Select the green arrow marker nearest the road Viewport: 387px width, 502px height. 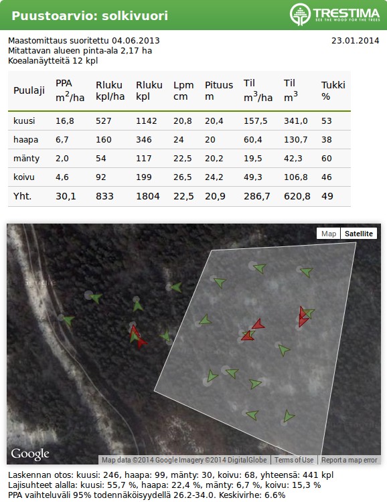68,320
